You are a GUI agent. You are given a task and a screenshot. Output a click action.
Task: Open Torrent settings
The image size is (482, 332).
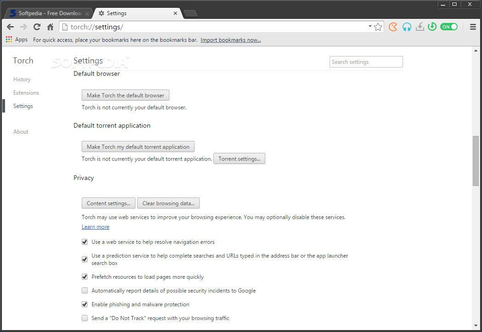pyautogui.click(x=239, y=158)
